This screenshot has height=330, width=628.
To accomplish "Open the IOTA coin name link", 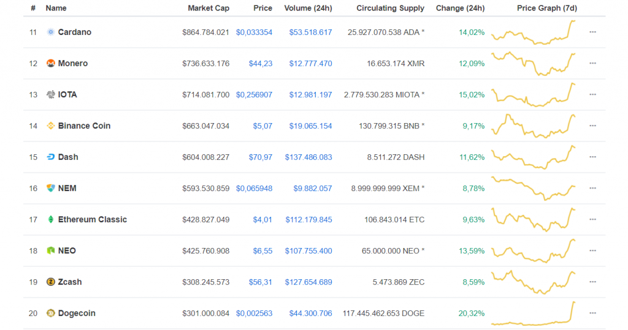I will (x=67, y=94).
